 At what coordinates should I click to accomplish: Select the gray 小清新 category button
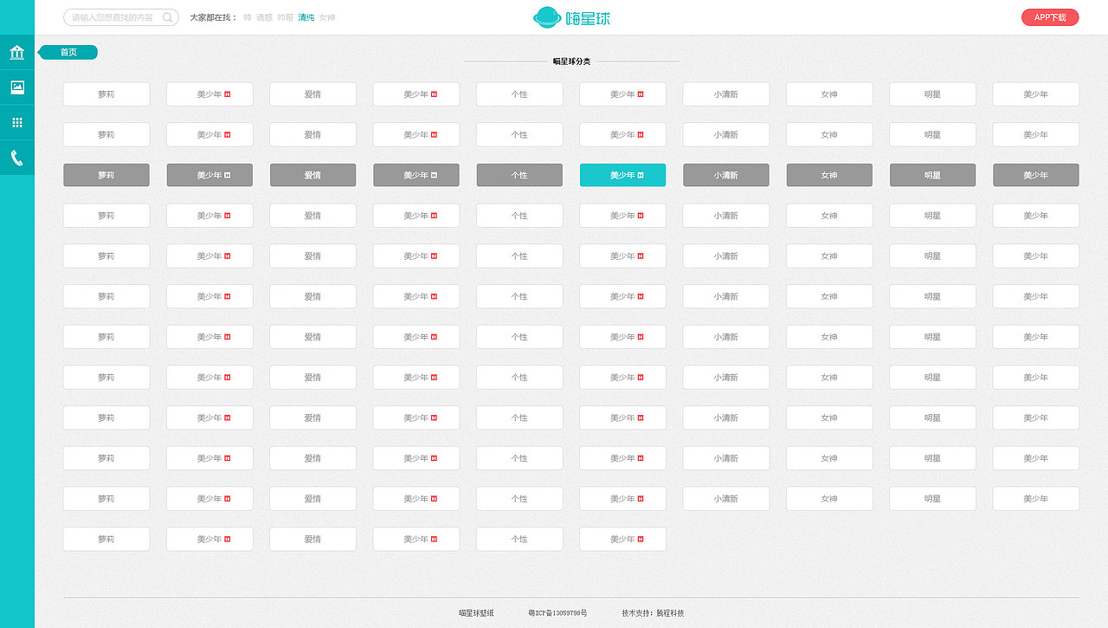(726, 175)
